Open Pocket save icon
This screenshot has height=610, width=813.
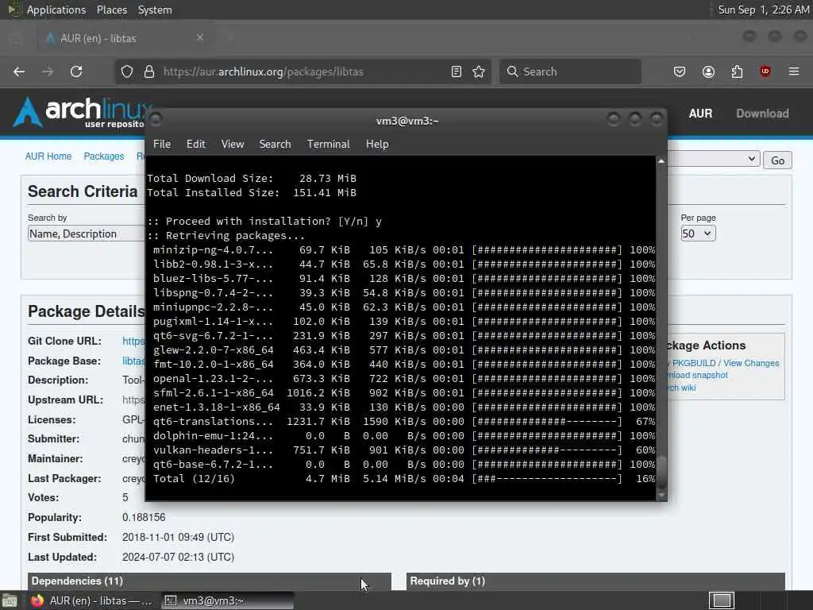[x=680, y=71]
